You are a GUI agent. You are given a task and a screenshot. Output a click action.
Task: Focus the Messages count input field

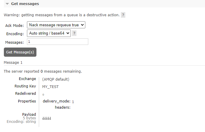[57, 42]
